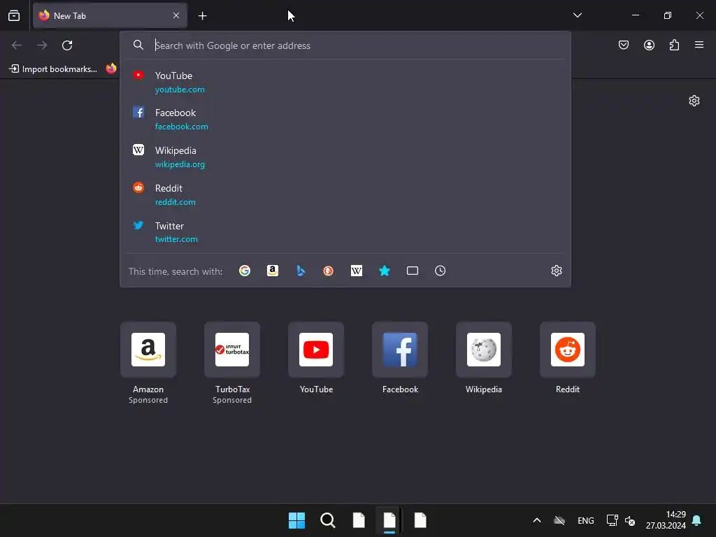Image resolution: width=716 pixels, height=537 pixels.
Task: Select the Twitter suggestion in dropdown
Action: coord(345,232)
